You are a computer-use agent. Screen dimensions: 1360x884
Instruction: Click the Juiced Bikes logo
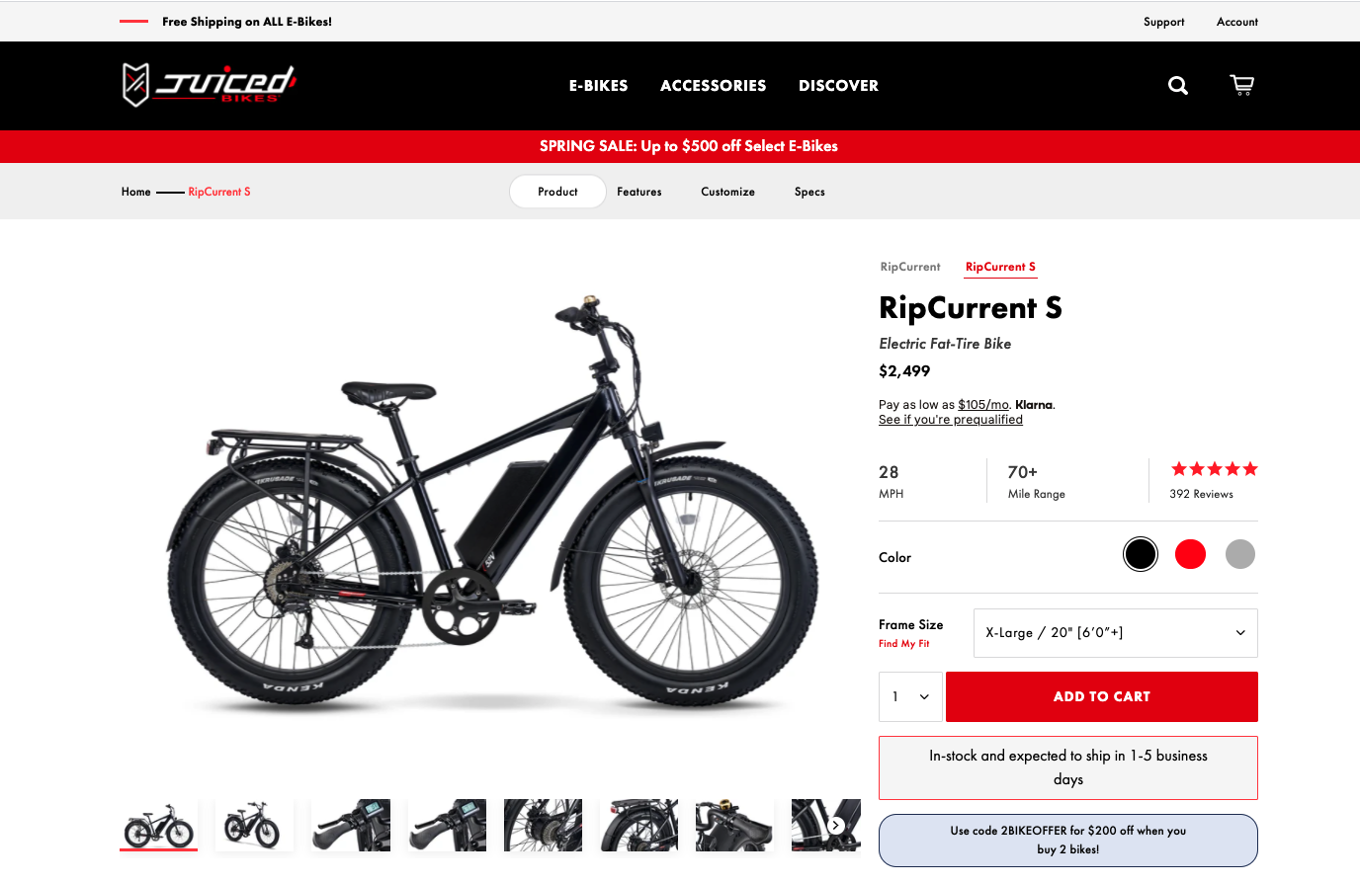click(210, 85)
